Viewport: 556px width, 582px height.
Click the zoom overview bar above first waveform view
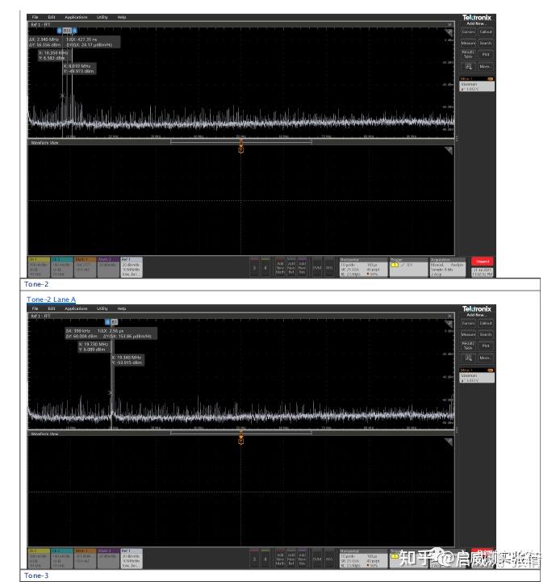241,141
